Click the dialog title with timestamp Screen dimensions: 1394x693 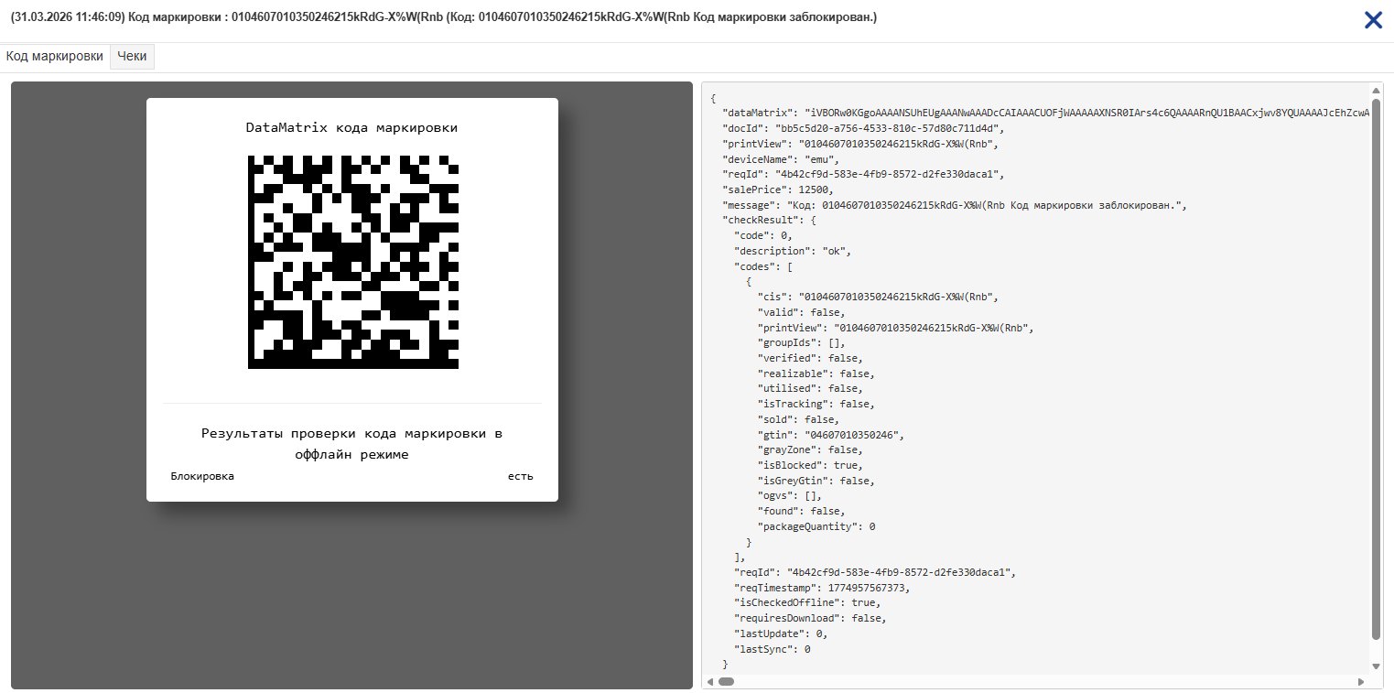pos(443,17)
